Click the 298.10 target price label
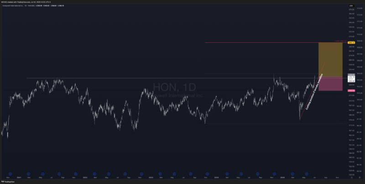 [x=352, y=43]
